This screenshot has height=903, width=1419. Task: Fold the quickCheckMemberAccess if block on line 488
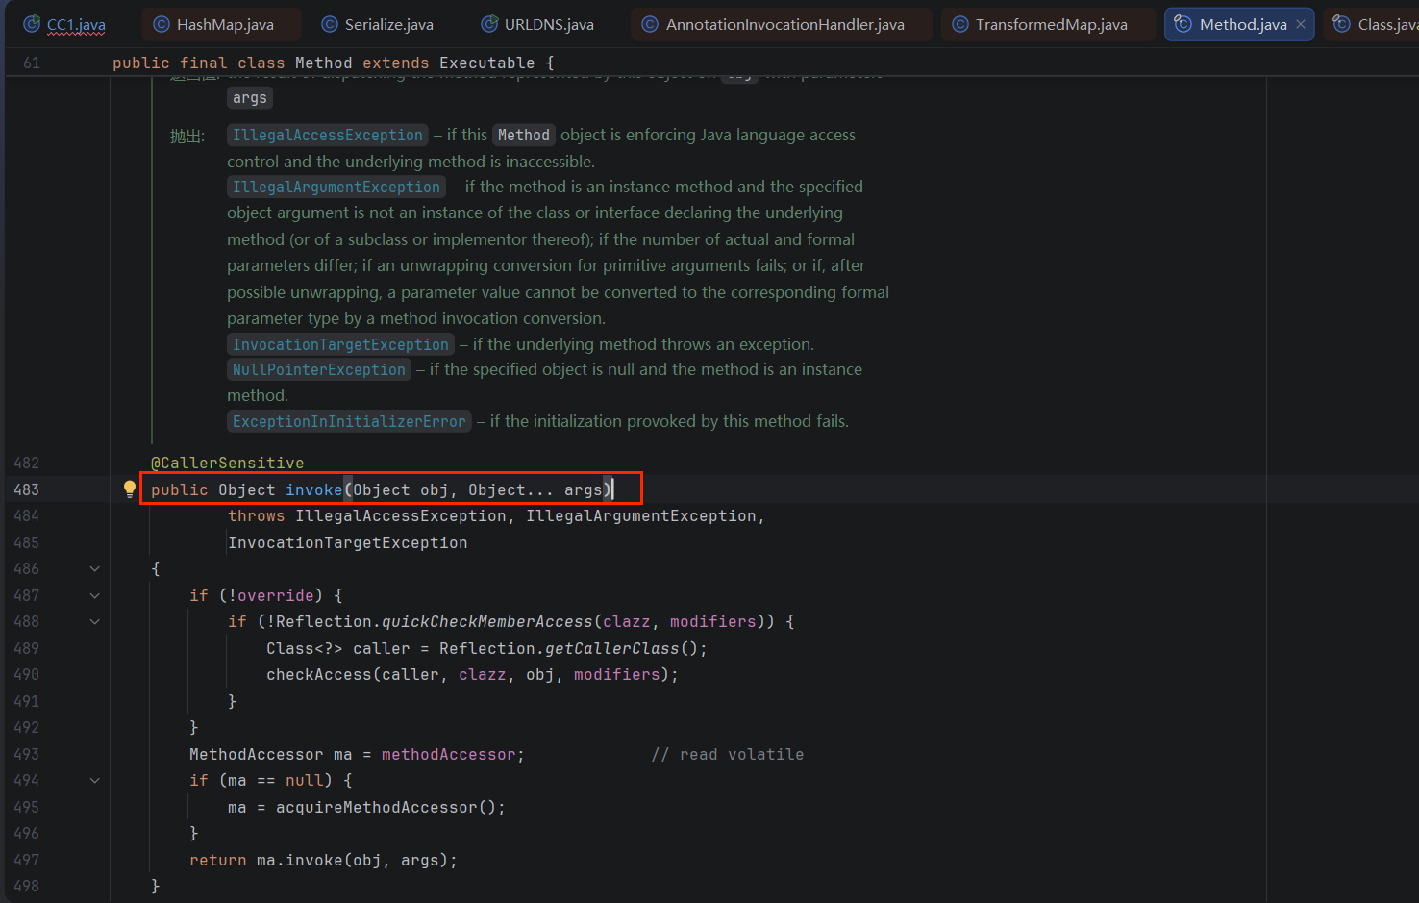click(x=95, y=622)
